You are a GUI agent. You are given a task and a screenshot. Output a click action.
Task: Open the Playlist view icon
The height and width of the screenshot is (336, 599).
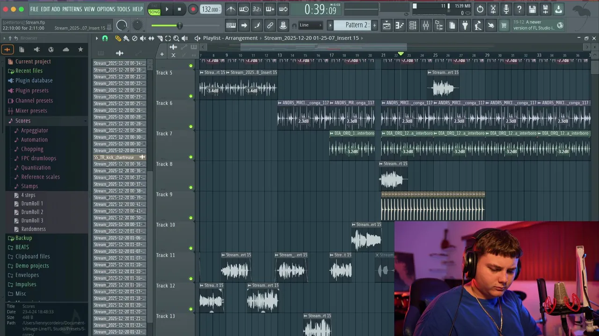coord(387,25)
